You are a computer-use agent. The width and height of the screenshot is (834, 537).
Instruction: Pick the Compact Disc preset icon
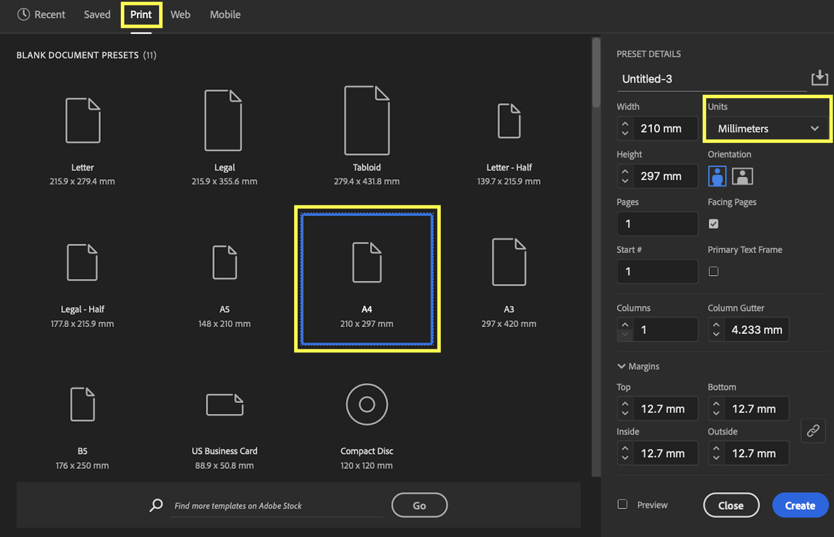(366, 404)
